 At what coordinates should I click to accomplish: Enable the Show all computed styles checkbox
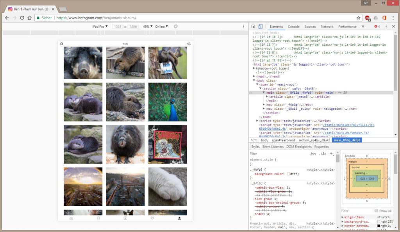[x=376, y=211]
